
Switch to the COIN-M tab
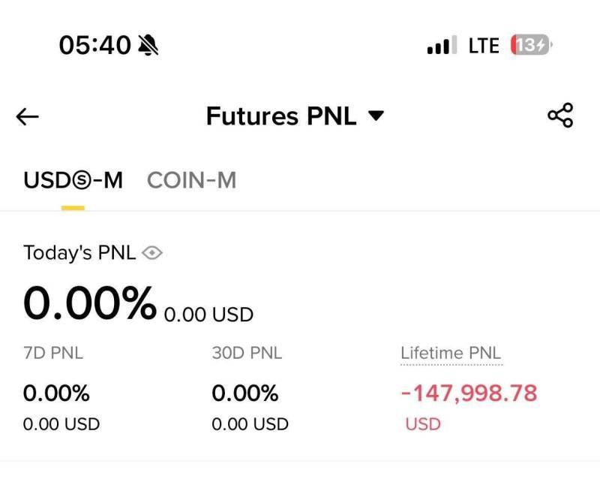191,180
